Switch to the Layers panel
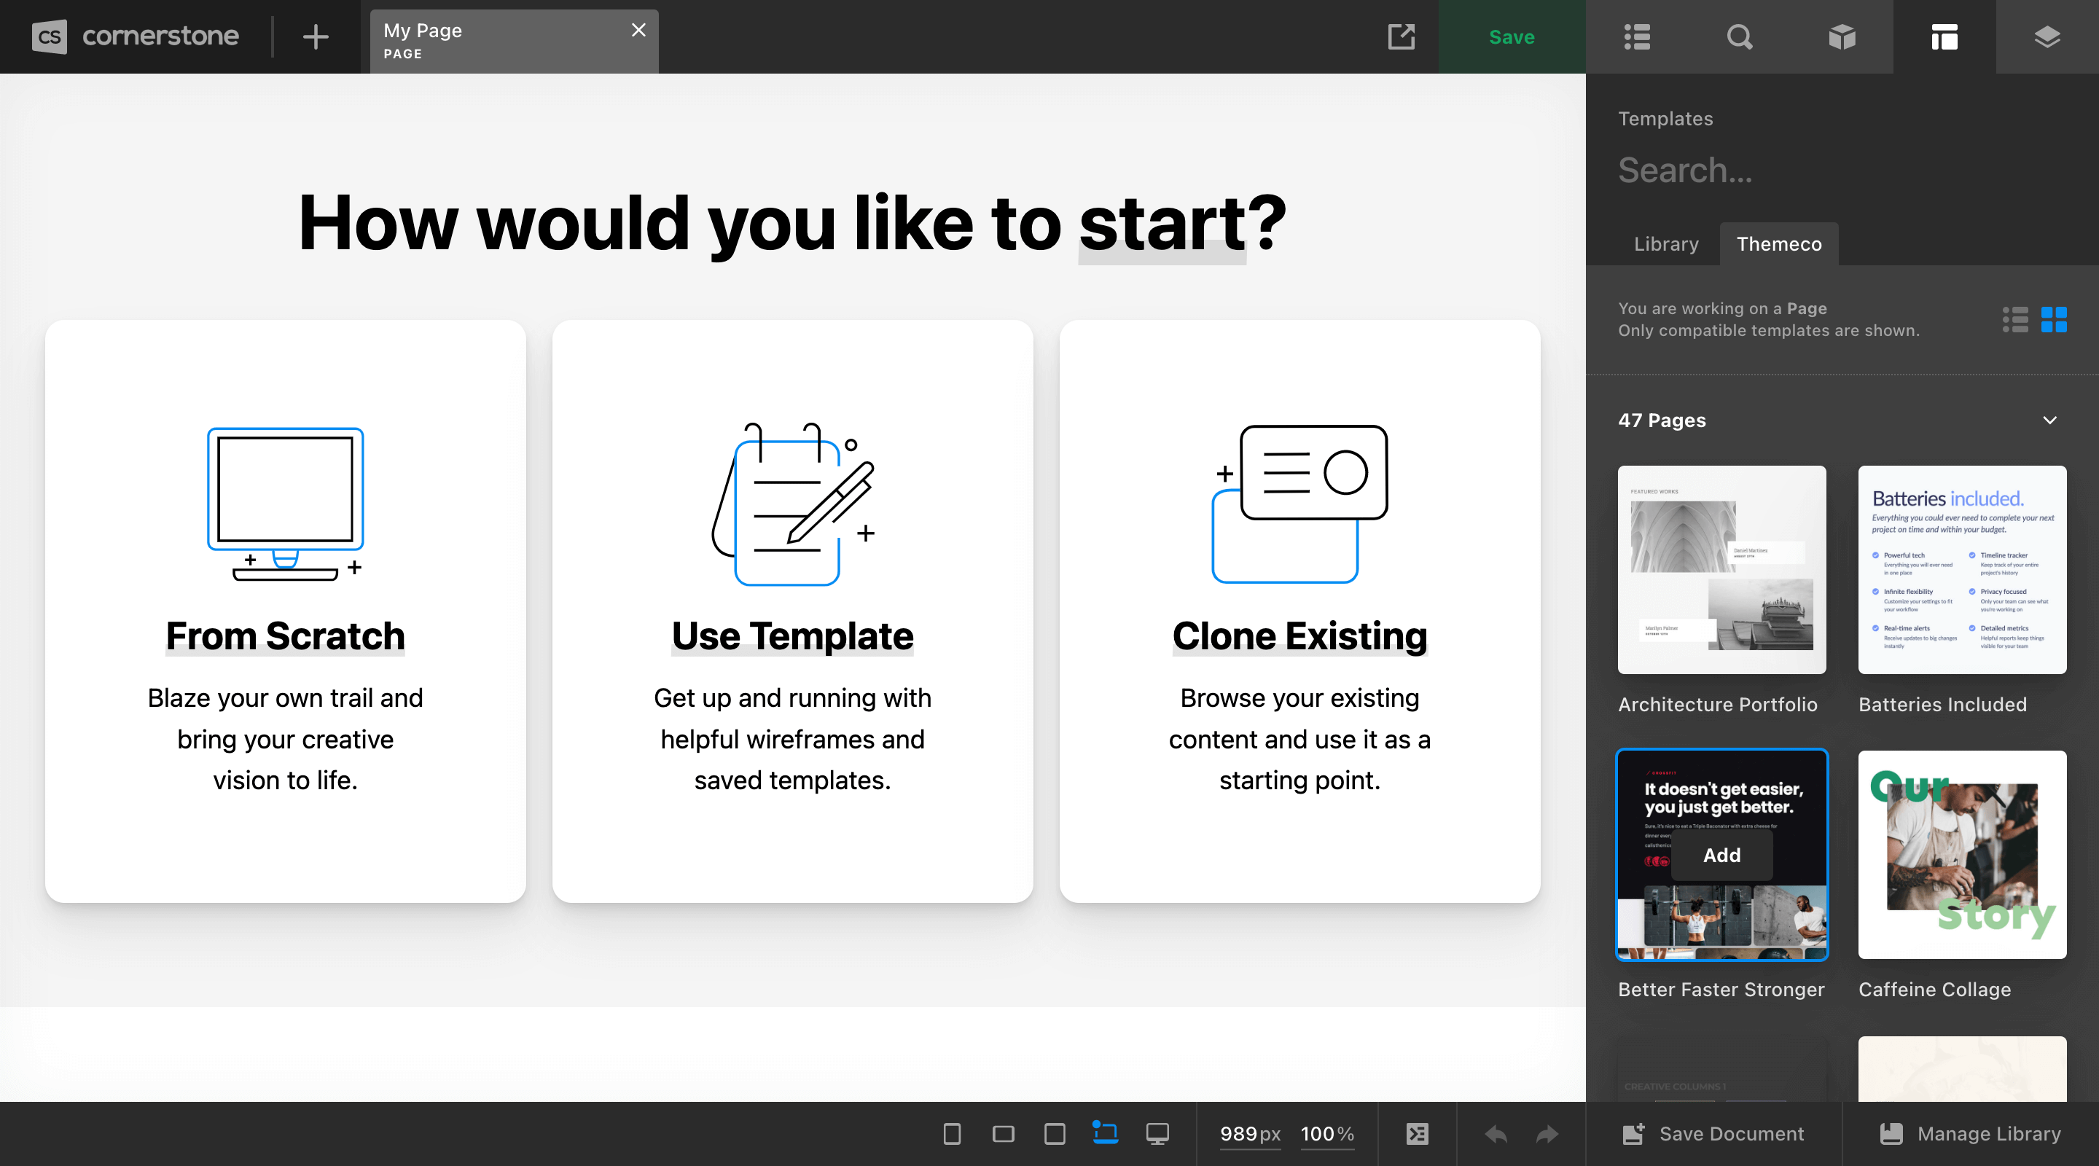 [2047, 36]
